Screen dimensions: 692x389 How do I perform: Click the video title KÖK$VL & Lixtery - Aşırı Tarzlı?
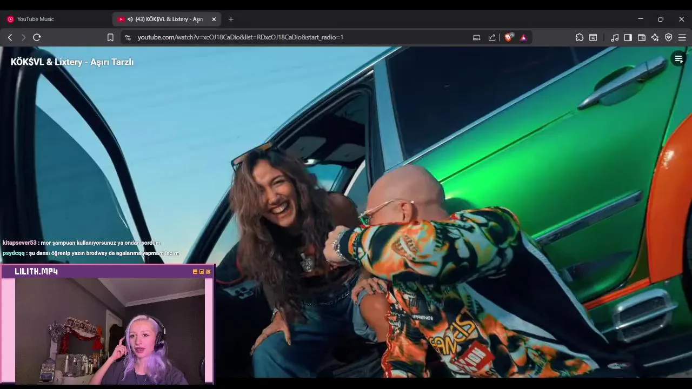[72, 62]
